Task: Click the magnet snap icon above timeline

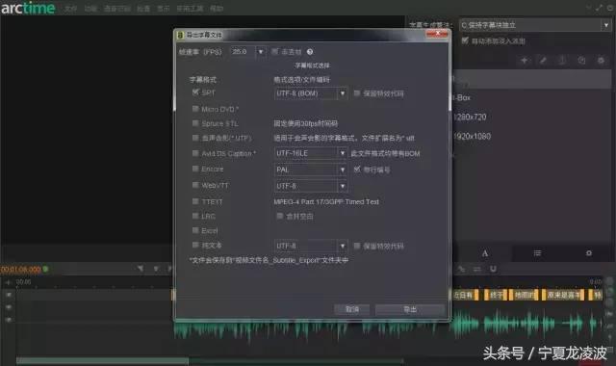Action: pyautogui.click(x=493, y=269)
